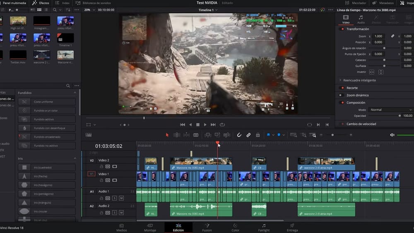Viewport: 414px width, 233px height.
Task: Select the arrow Selection mode tool
Action: pyautogui.click(x=167, y=135)
